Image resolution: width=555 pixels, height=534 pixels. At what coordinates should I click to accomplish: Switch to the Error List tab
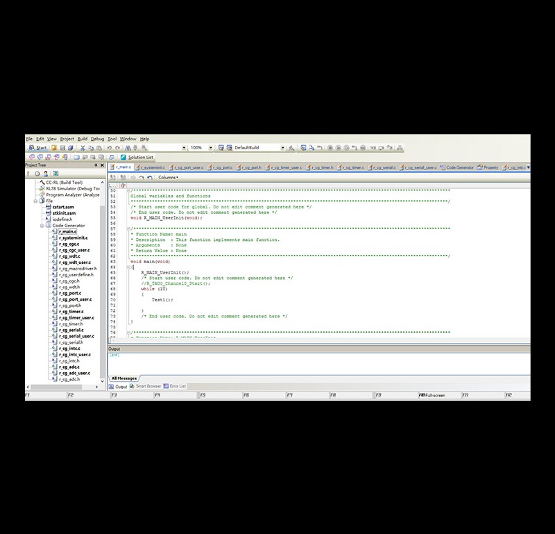point(175,386)
